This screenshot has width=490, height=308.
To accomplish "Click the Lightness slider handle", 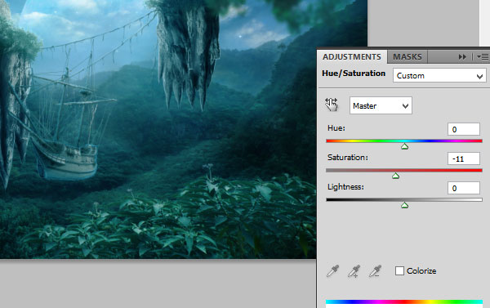I will pos(405,205).
